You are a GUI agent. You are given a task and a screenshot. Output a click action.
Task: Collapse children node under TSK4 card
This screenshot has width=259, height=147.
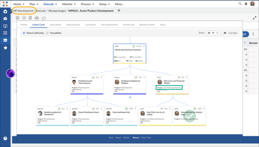pos(130,66)
